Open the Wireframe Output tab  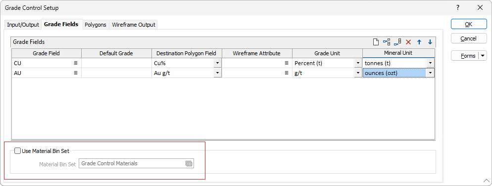[x=133, y=25]
